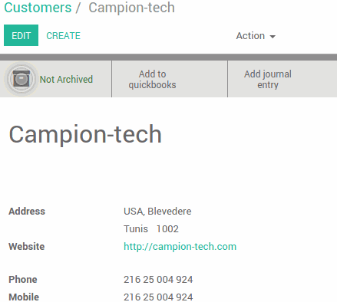Click the large Campion-tech record title
This screenshot has width=337, height=302.
(85, 135)
